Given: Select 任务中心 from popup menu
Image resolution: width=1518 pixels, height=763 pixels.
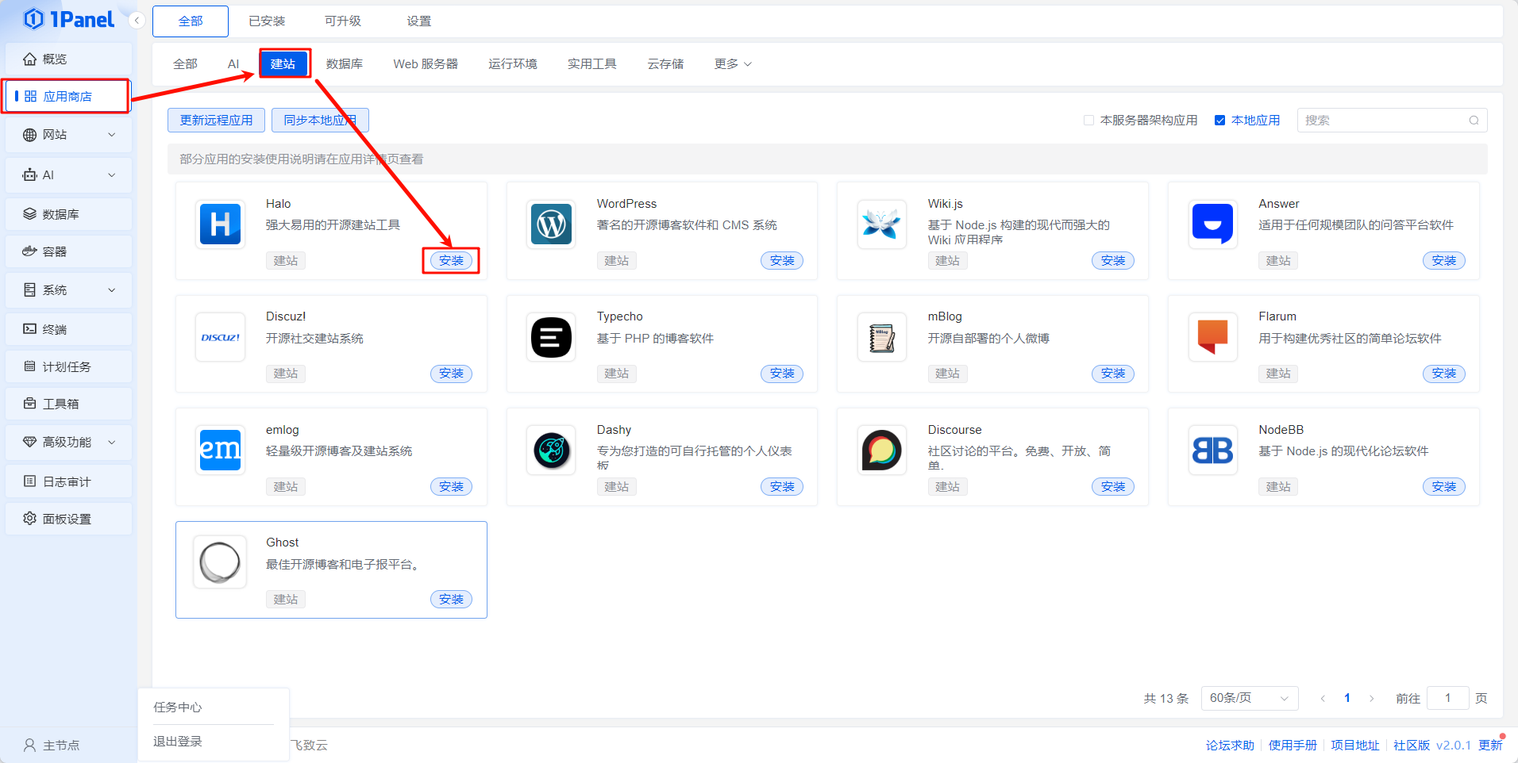Looking at the screenshot, I should pyautogui.click(x=178, y=707).
